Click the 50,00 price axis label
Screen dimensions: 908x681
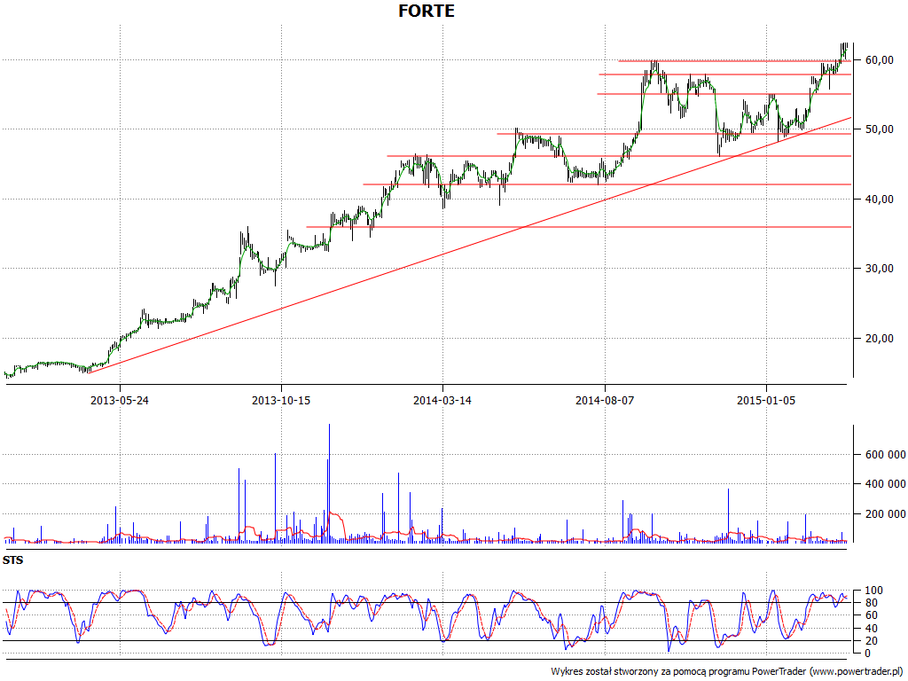tap(879, 129)
